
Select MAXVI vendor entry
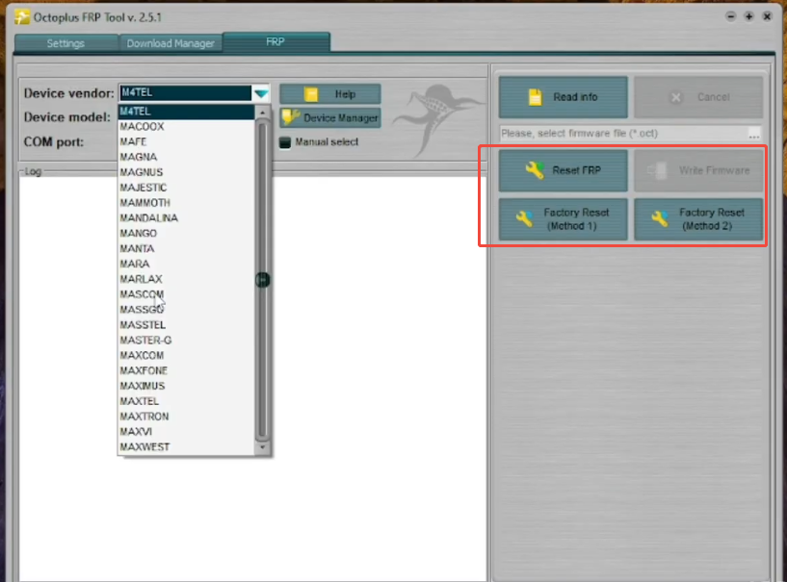(x=186, y=432)
